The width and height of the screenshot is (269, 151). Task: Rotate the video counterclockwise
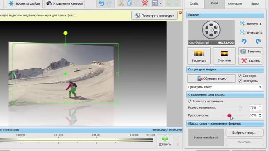(244, 41)
